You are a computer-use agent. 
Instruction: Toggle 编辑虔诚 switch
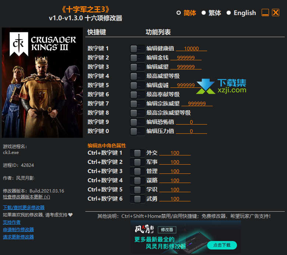click(x=137, y=85)
